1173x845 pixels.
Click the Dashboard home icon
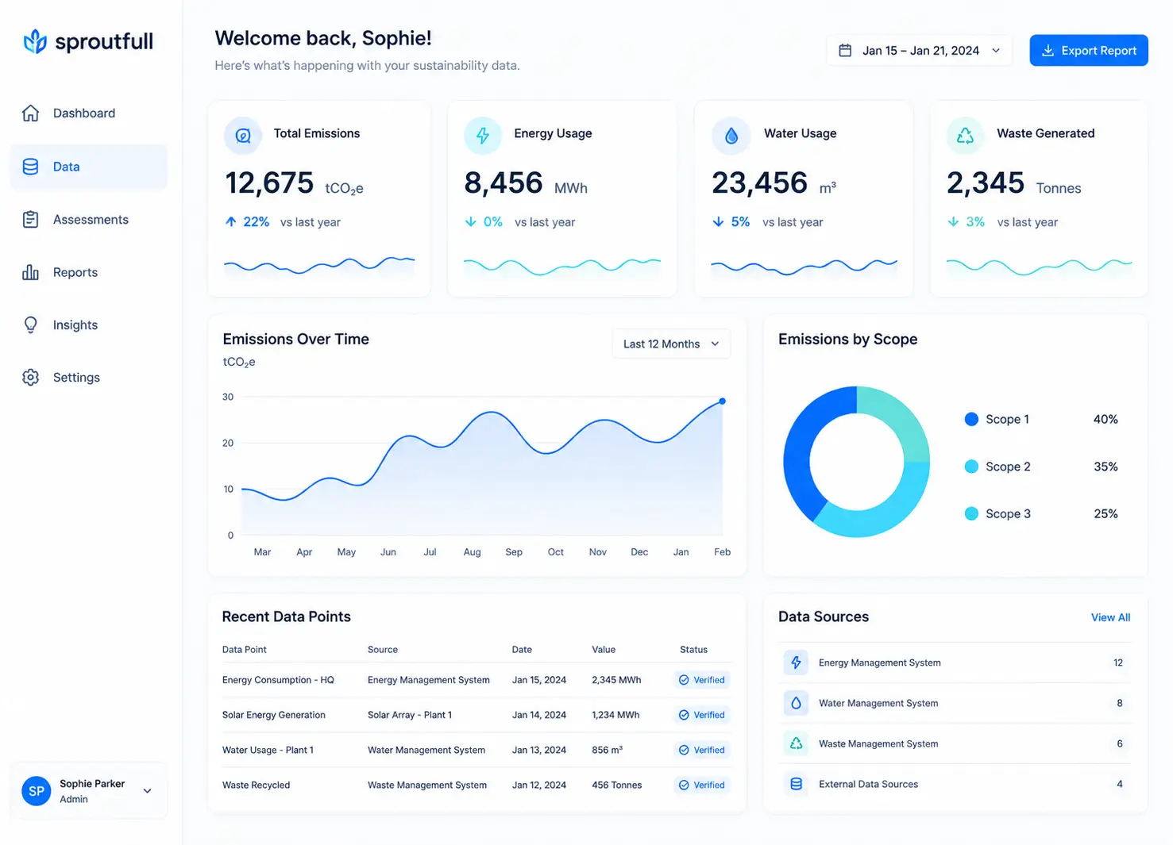[30, 113]
